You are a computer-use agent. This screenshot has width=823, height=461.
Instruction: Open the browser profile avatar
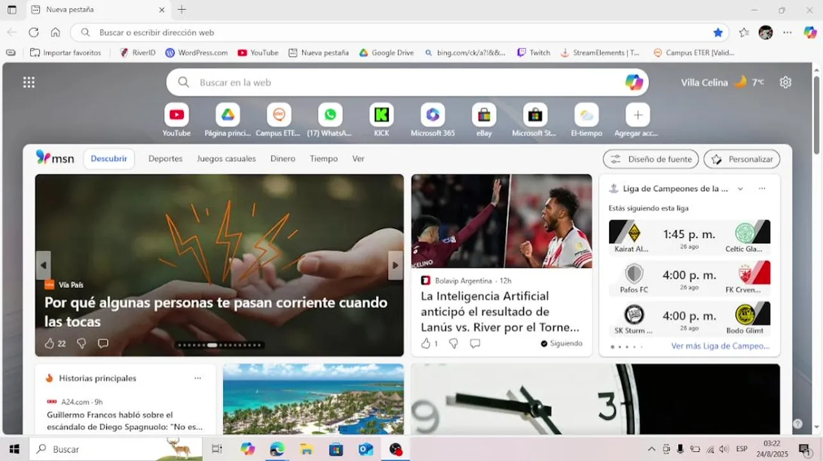[x=765, y=32]
